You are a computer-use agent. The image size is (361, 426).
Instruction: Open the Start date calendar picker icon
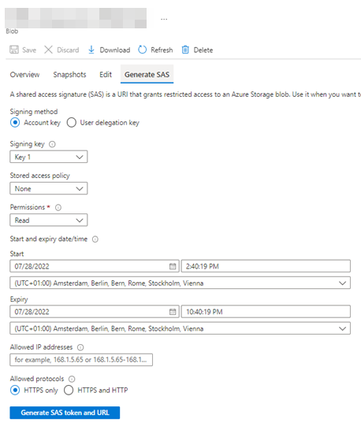tap(173, 266)
